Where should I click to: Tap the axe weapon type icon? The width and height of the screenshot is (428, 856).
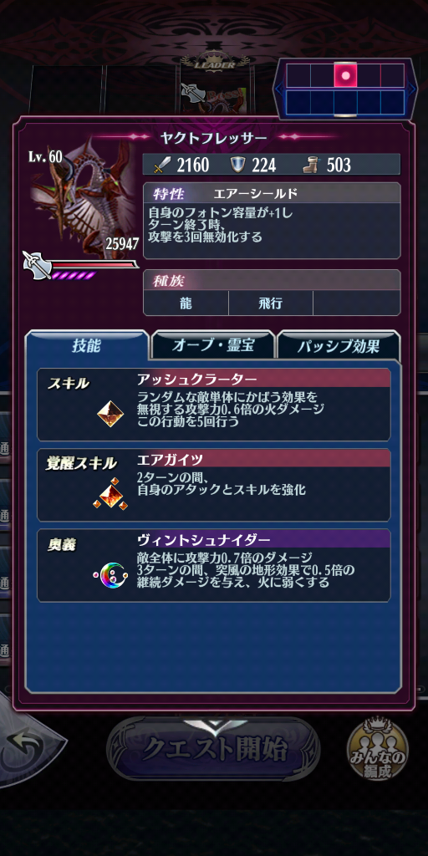(x=37, y=265)
